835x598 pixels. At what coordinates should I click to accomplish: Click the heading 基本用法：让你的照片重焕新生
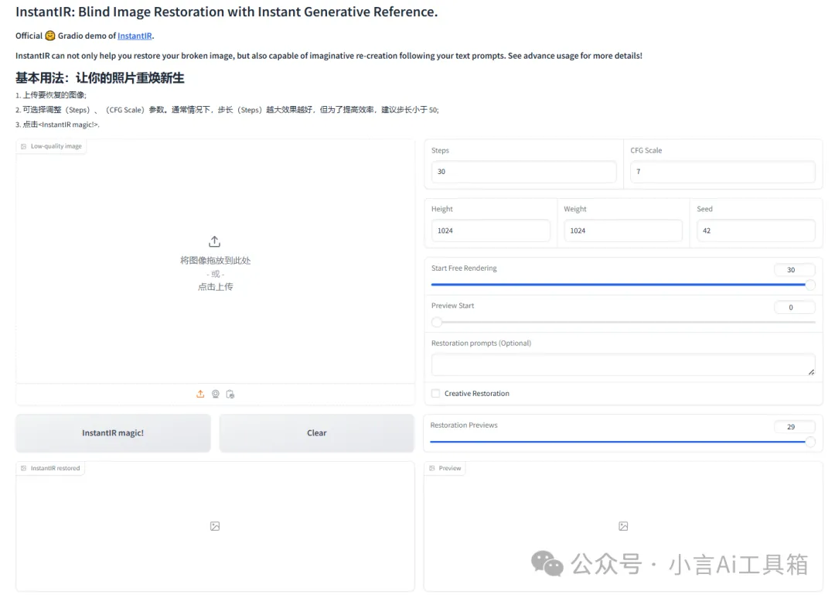point(100,78)
